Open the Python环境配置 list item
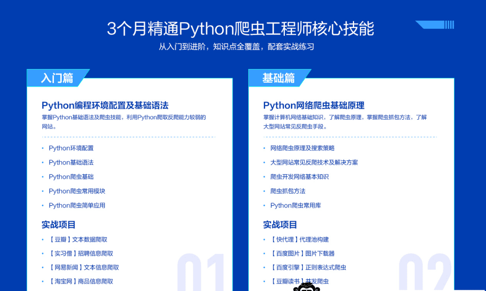 pyautogui.click(x=71, y=148)
